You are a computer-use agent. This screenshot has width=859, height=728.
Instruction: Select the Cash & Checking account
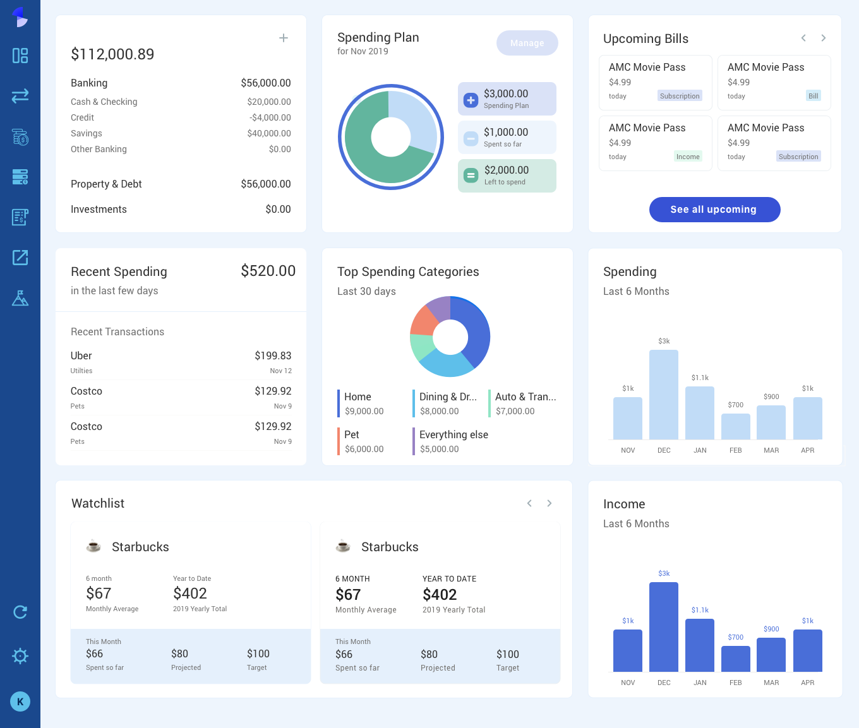(x=181, y=102)
